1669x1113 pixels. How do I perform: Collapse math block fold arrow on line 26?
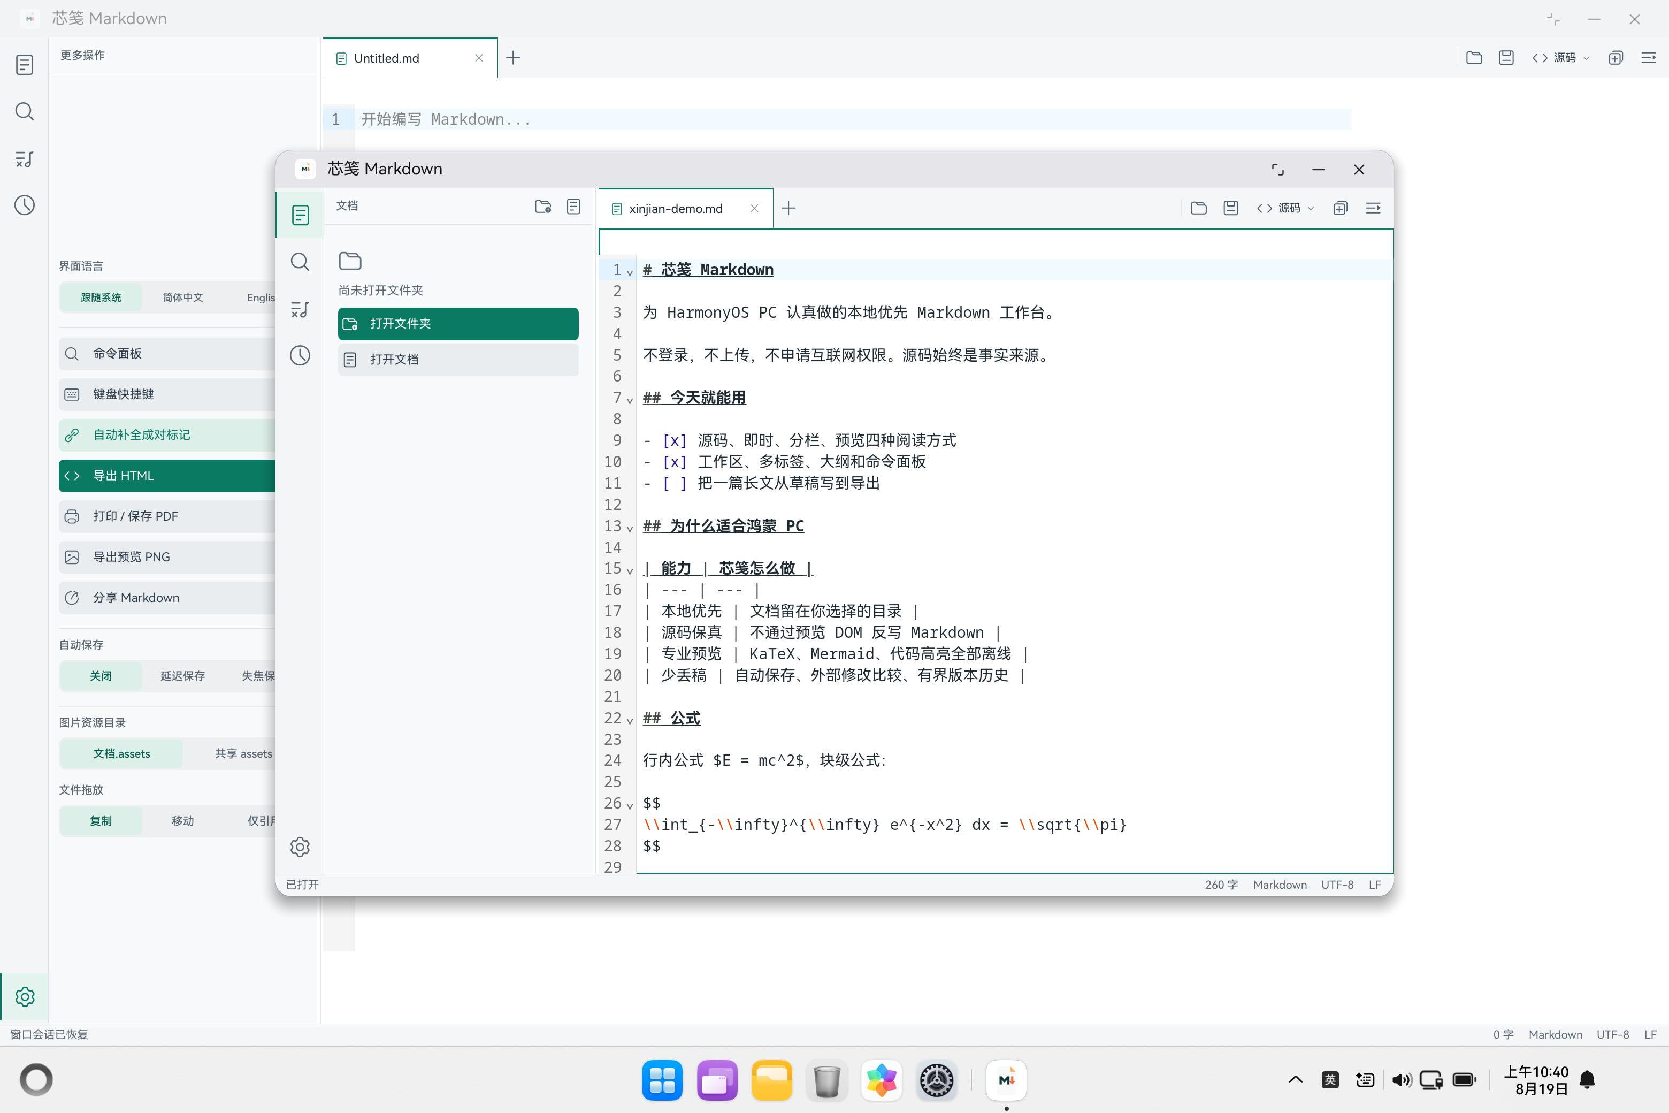630,806
